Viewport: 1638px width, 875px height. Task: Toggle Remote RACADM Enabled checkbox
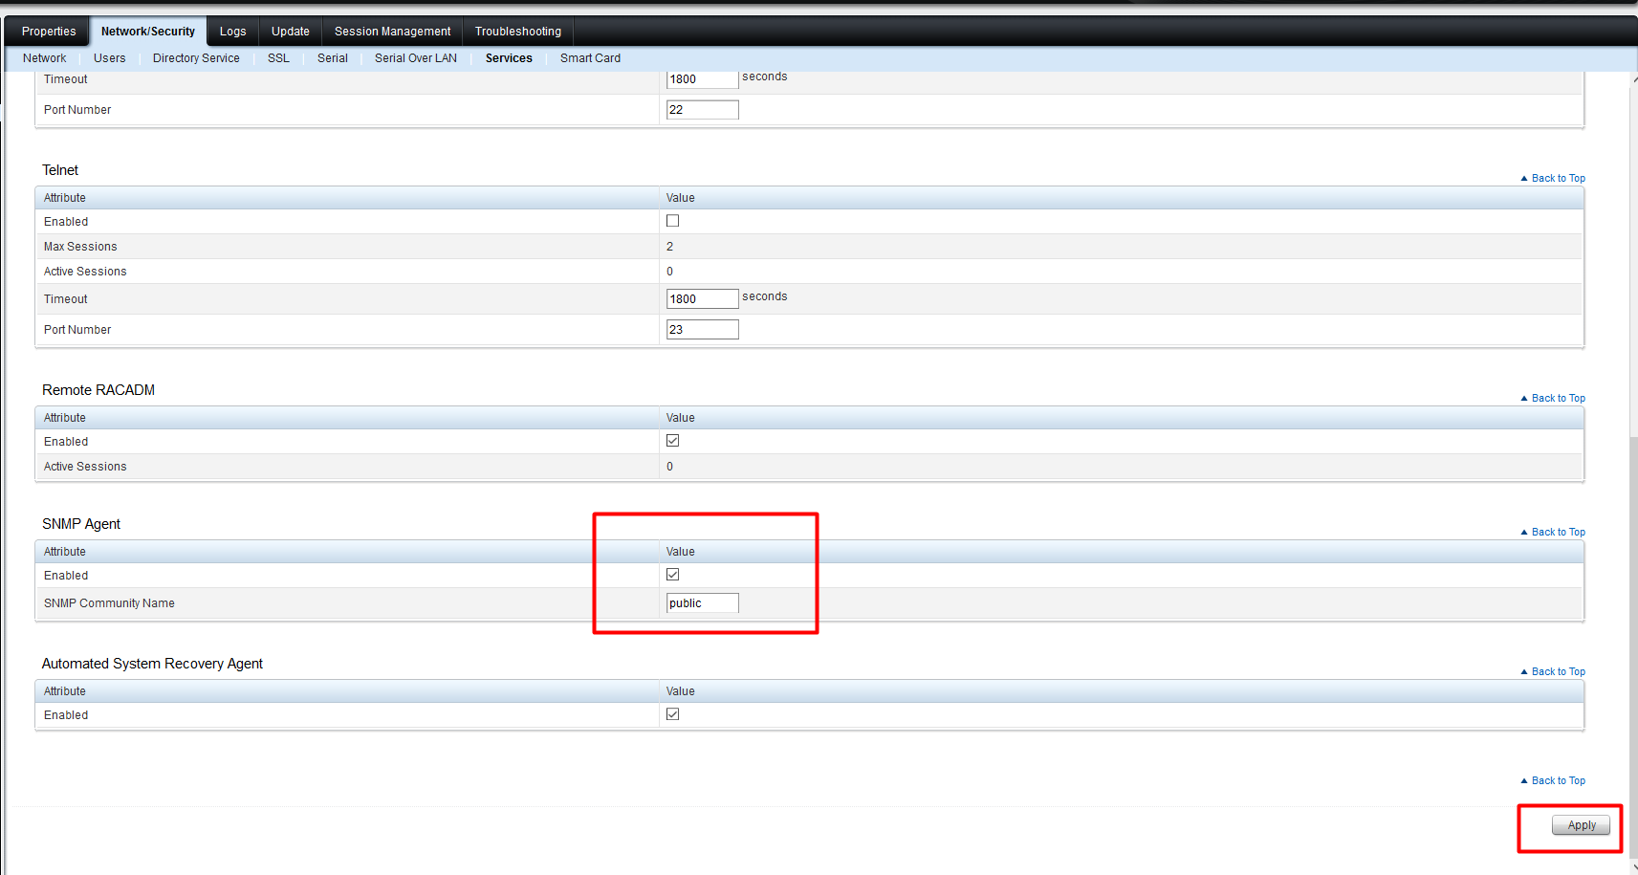pyautogui.click(x=673, y=441)
